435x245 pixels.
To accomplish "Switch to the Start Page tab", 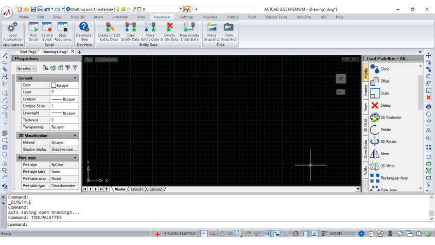I will 28,52.
